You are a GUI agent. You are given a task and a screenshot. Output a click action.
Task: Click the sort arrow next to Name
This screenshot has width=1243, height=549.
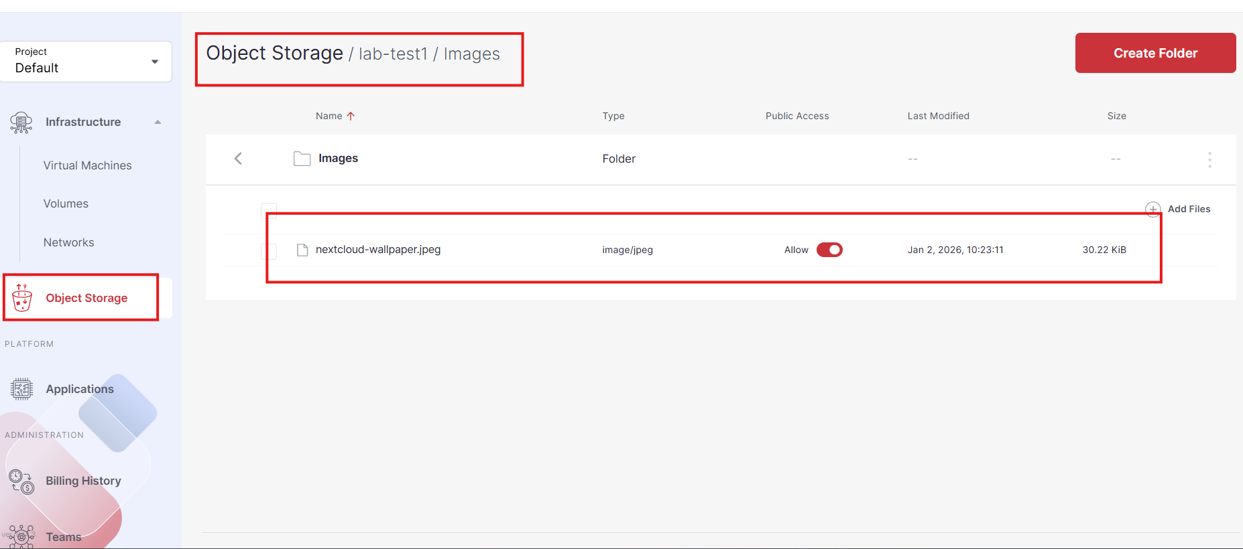pos(351,116)
